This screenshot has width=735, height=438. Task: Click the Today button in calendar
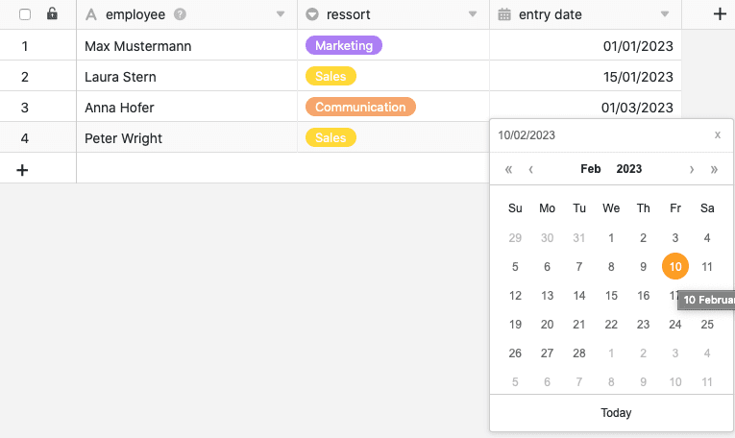click(x=616, y=413)
